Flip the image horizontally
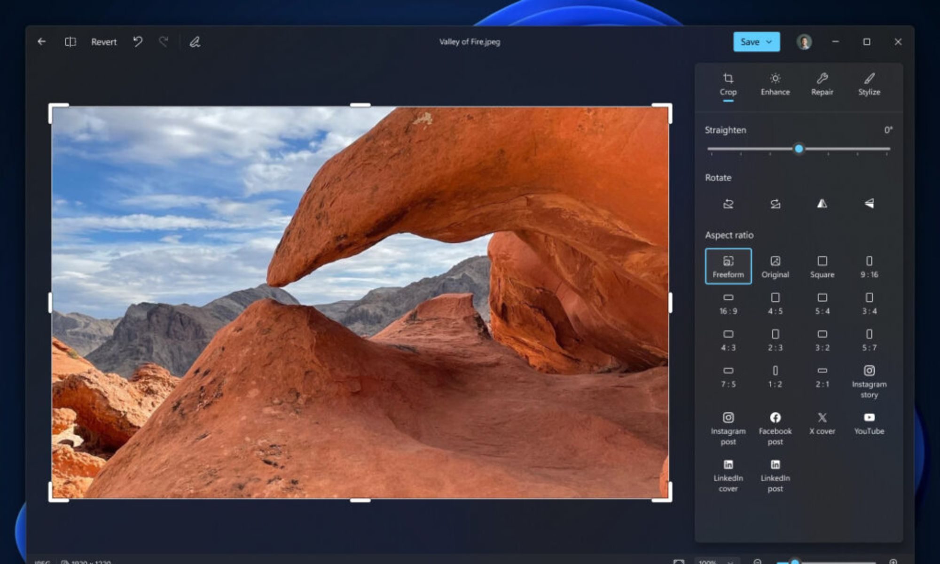940x564 pixels. click(x=822, y=204)
